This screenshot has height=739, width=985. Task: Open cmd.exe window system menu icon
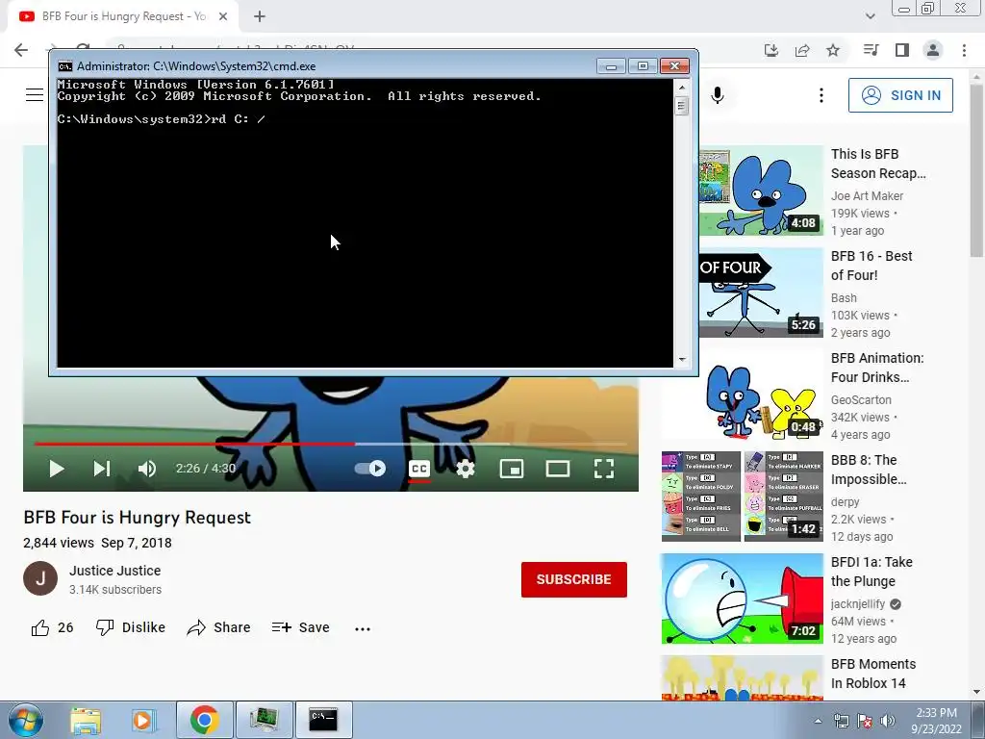[64, 66]
